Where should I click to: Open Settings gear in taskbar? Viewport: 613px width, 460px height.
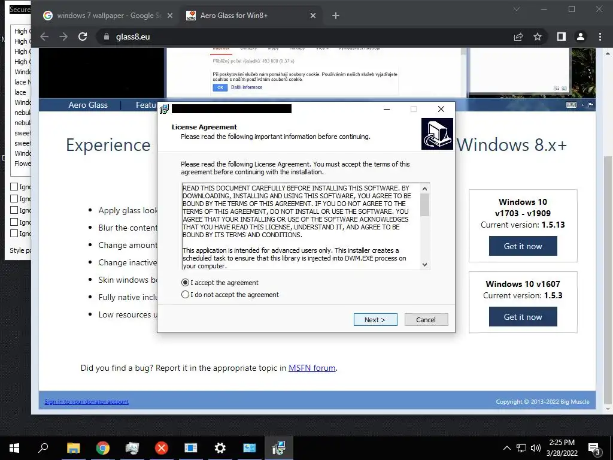220,448
